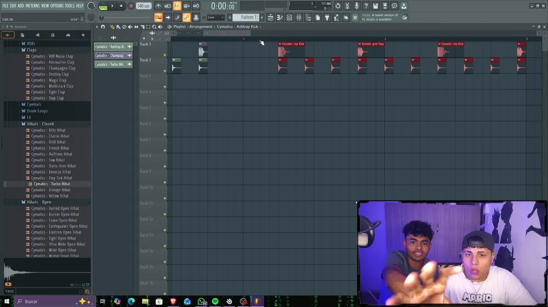Select the draw pencil tool in playlist toolbar
The height and width of the screenshot is (307, 548).
pyautogui.click(x=112, y=26)
